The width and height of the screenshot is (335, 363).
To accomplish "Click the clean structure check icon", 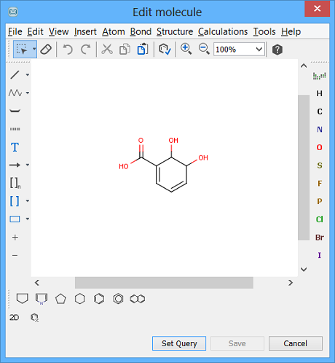I will pyautogui.click(x=165, y=50).
